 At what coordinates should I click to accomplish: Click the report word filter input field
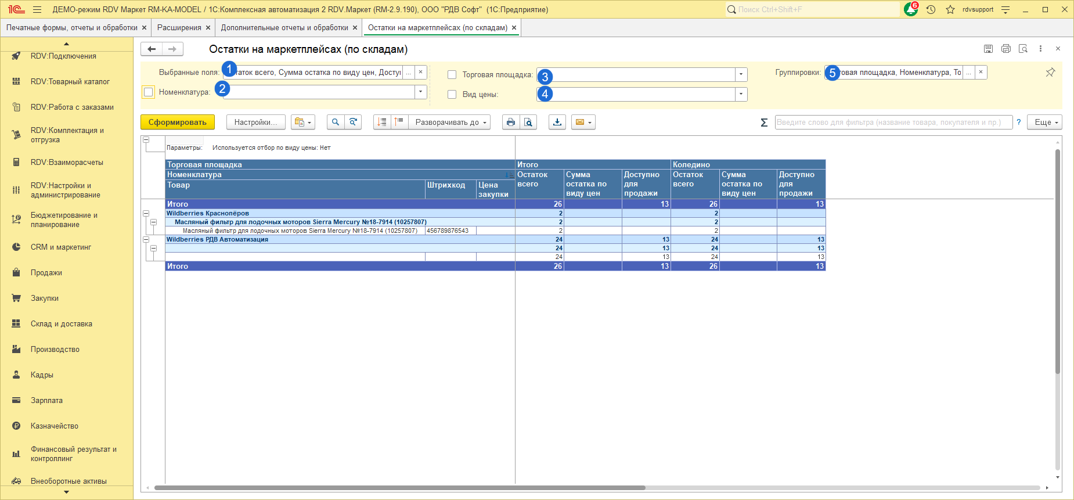pyautogui.click(x=893, y=123)
